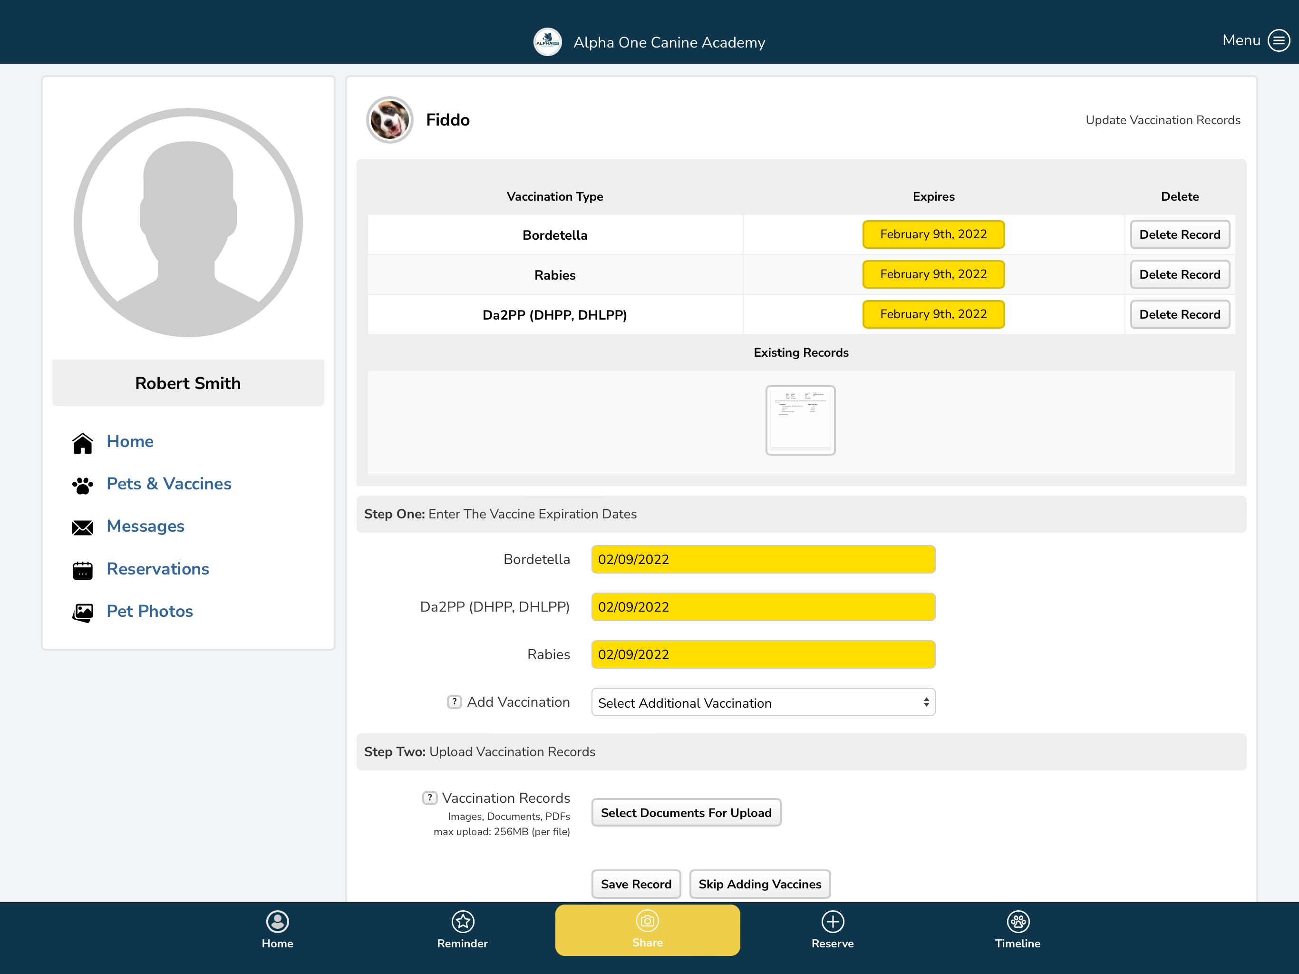
Task: Click the help icon beside Add Vaccination
Action: (x=454, y=702)
